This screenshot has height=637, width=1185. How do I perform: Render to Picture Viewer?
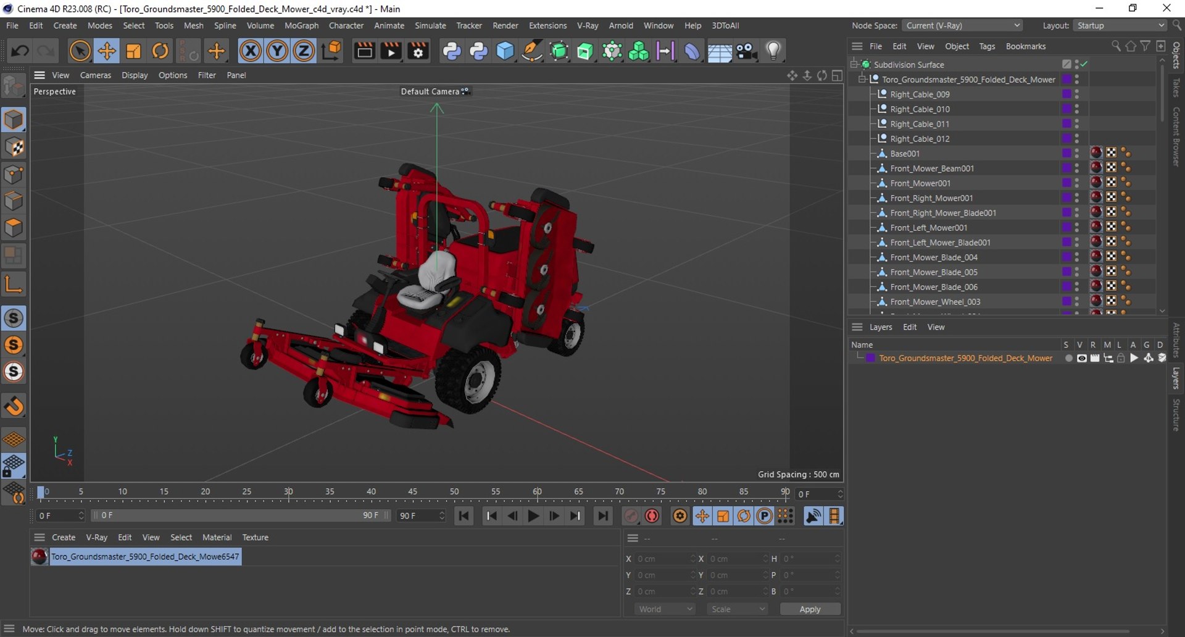[x=391, y=51]
